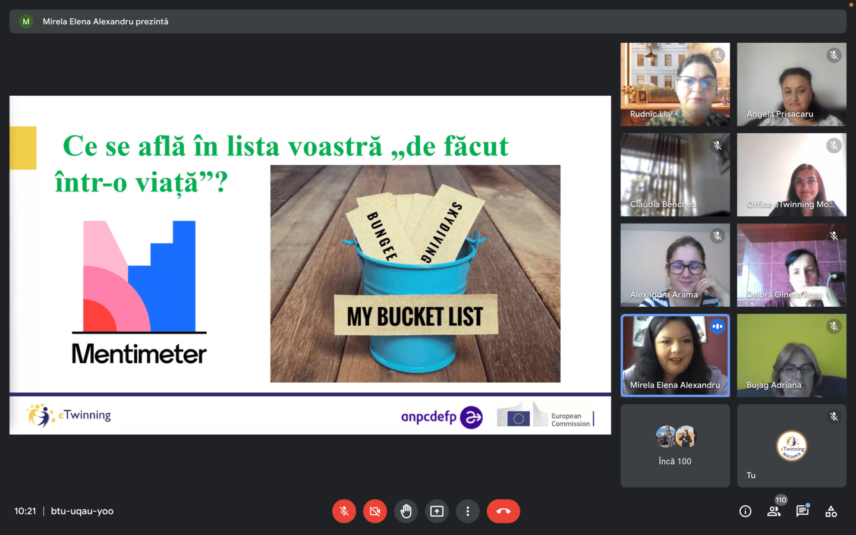Select Mirela Elena Alexandru's highlighted video tile

coord(675,355)
